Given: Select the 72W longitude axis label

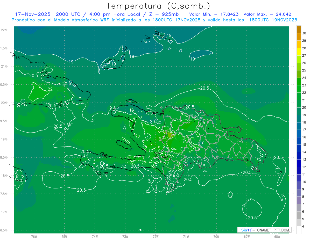Looking at the screenshot, I should click(155, 236).
